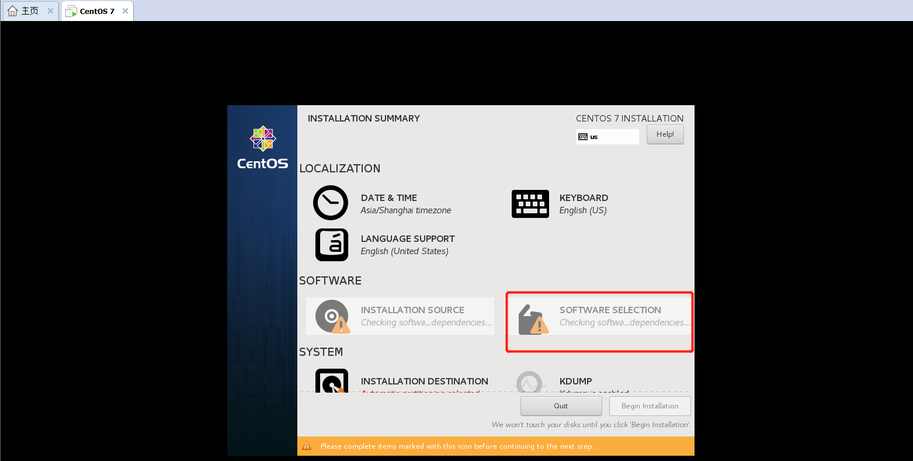Open INSTALLATION DESTINATION label
The image size is (913, 461).
click(425, 381)
